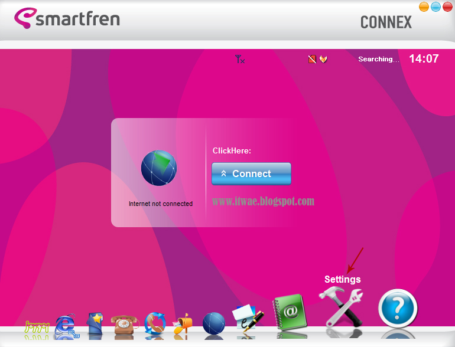Click the blue globe dock icon
Viewport: 455px width, 347px height.
click(x=214, y=323)
